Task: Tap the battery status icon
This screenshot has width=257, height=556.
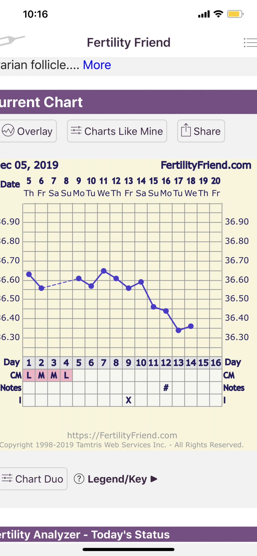Action: (x=235, y=14)
